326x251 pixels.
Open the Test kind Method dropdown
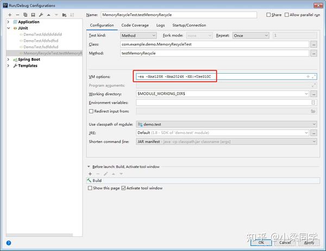pyautogui.click(x=138, y=35)
